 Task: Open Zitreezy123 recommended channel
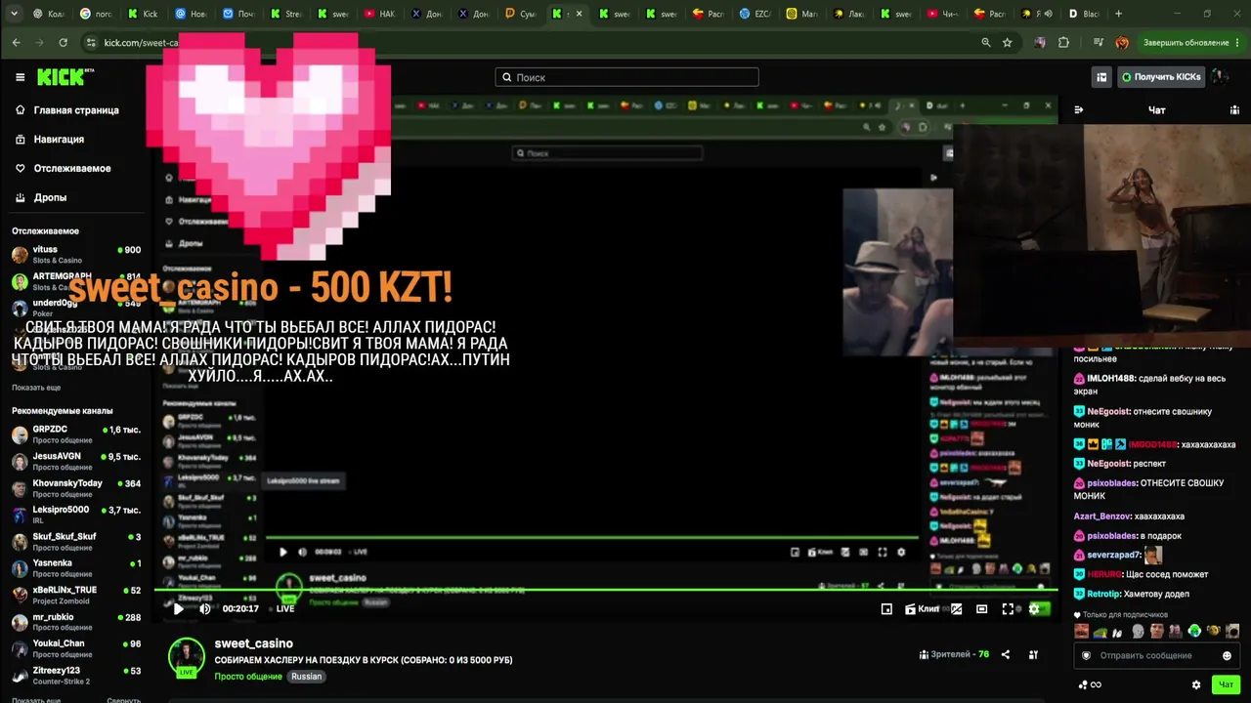(76, 675)
